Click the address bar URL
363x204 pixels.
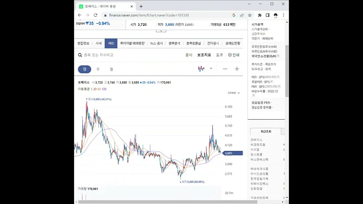point(149,15)
